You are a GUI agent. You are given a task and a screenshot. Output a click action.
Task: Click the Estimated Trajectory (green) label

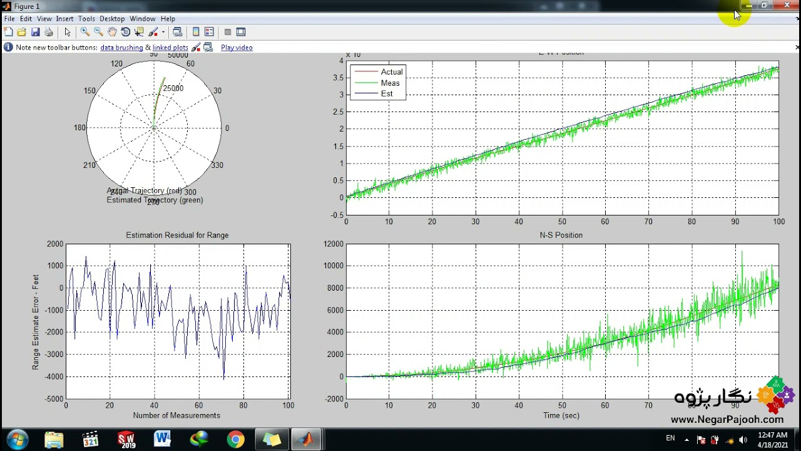coord(155,200)
